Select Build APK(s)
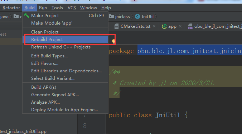Image resolution: width=242 pixels, height=134 pixels. point(66,87)
